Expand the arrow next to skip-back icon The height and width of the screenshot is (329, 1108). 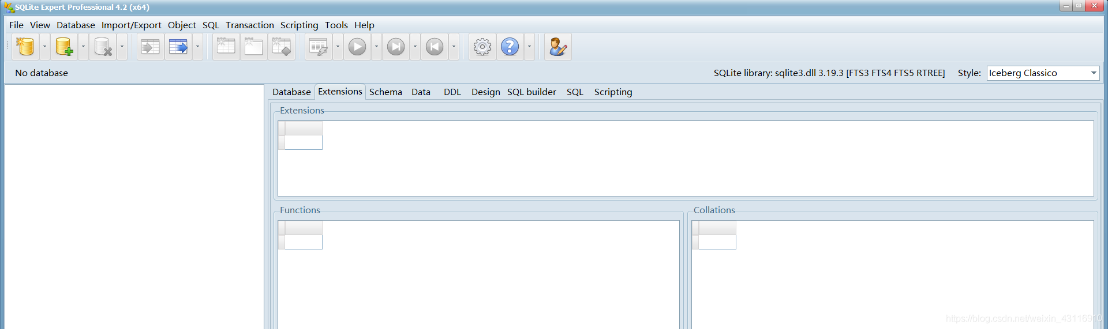tap(454, 47)
